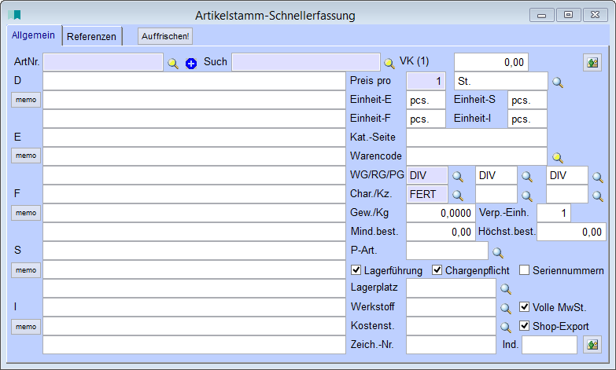Click the FERT Char./Kz. field
This screenshot has height=370, width=616.
tap(426, 194)
